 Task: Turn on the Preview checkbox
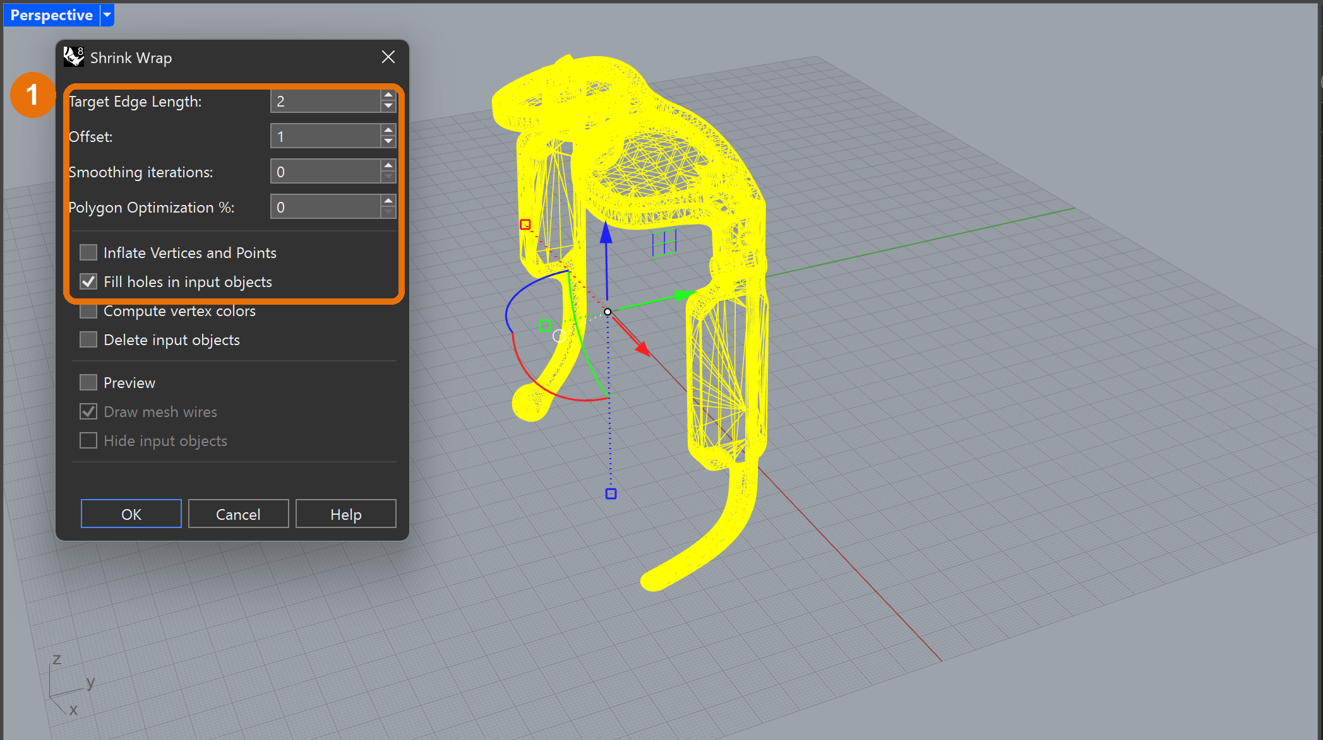[88, 382]
